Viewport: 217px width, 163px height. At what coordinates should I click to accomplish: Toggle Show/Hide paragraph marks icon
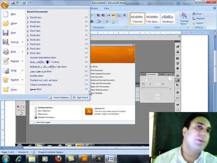pos(124,15)
